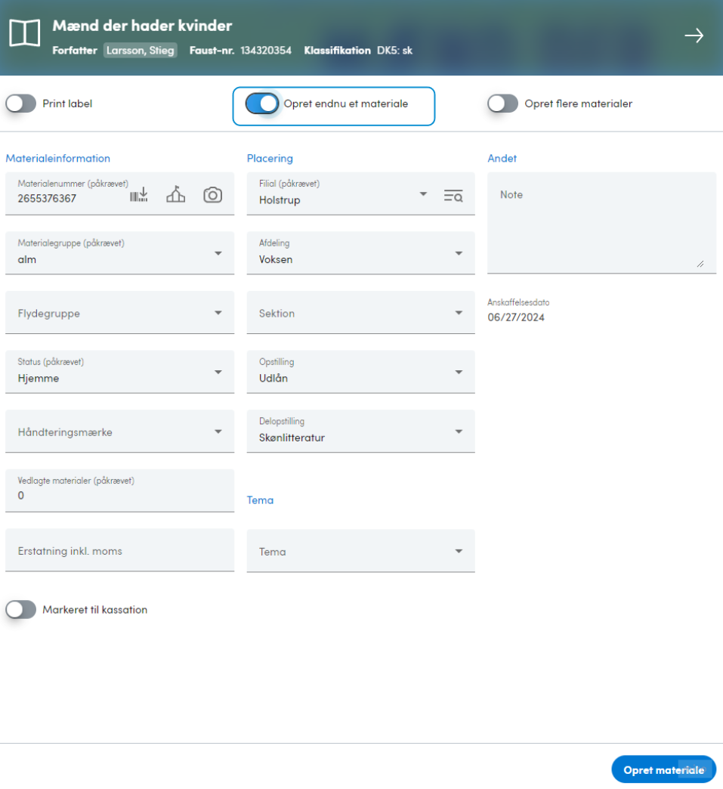The image size is (723, 789).
Task: Click the Erstatning inkl. moms field
Action: click(x=120, y=550)
